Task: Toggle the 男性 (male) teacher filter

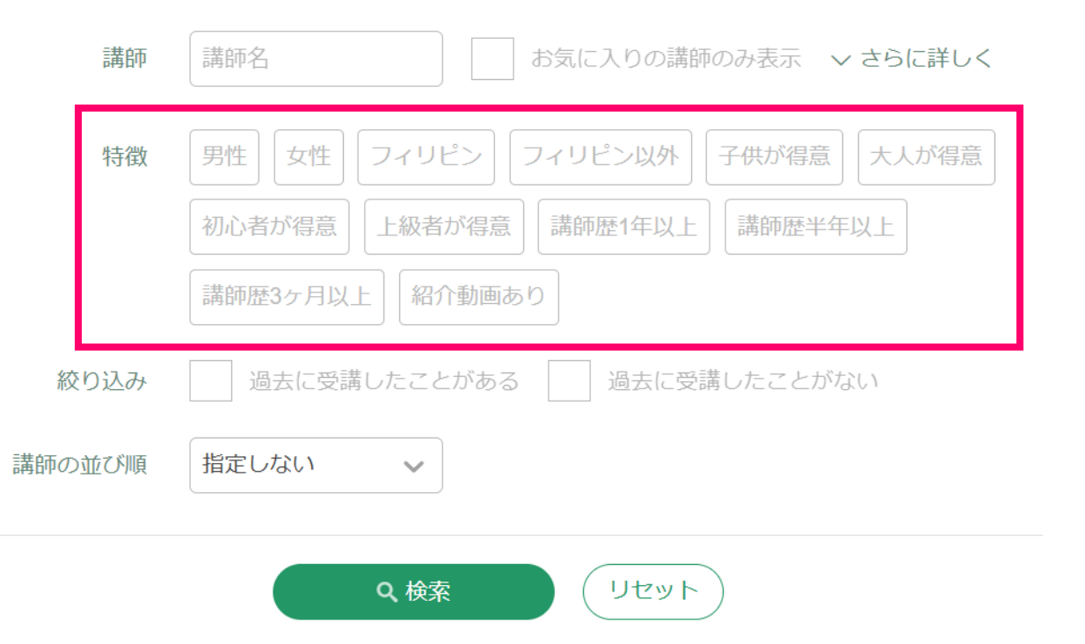Action: 223,157
